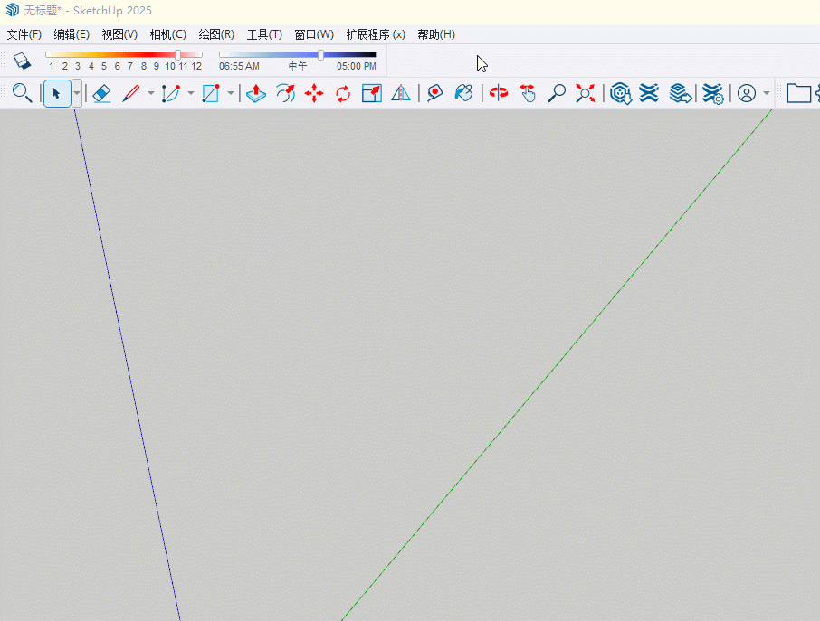Click the Zoom Extents icon
Image resolution: width=820 pixels, height=621 pixels.
[586, 93]
